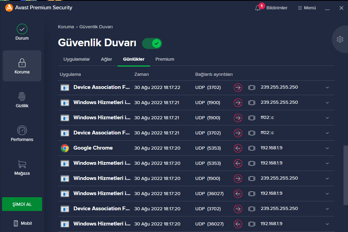Select the Günlükler tab
The width and height of the screenshot is (348, 232).
pos(134,59)
